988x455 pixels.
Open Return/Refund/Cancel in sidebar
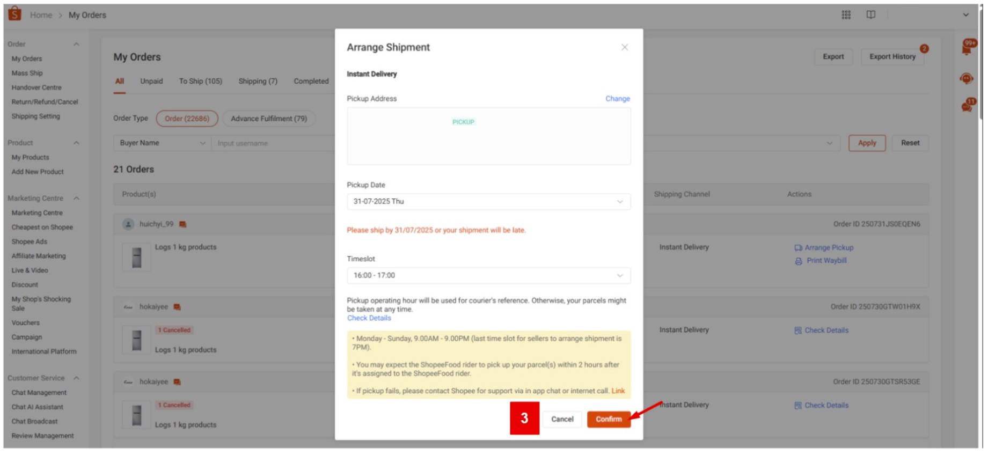pos(45,102)
